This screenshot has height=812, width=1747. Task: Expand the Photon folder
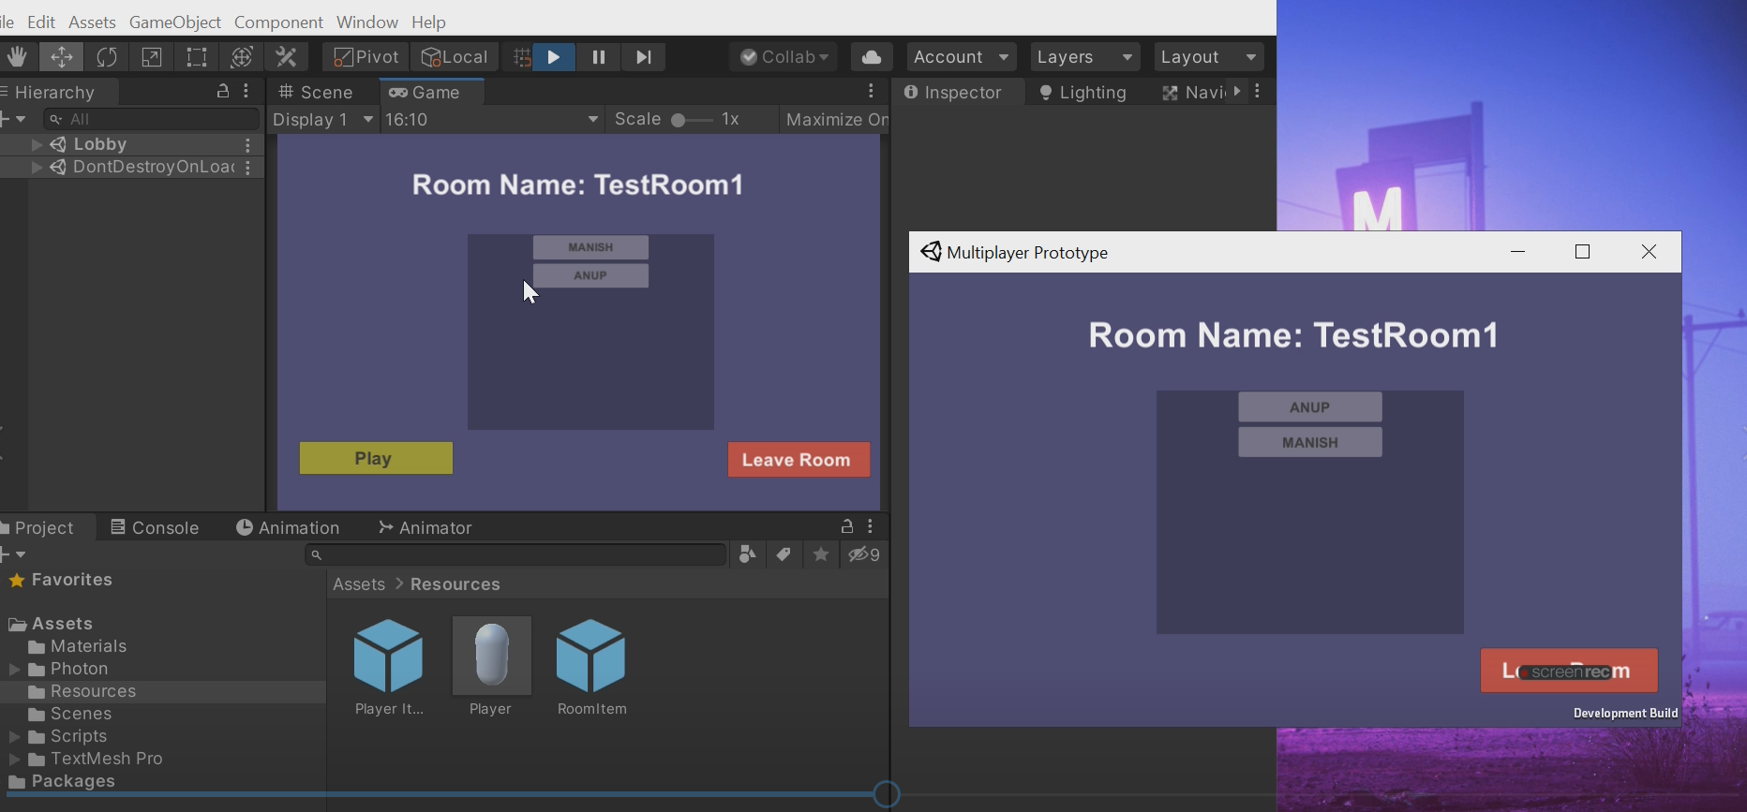coord(14,669)
